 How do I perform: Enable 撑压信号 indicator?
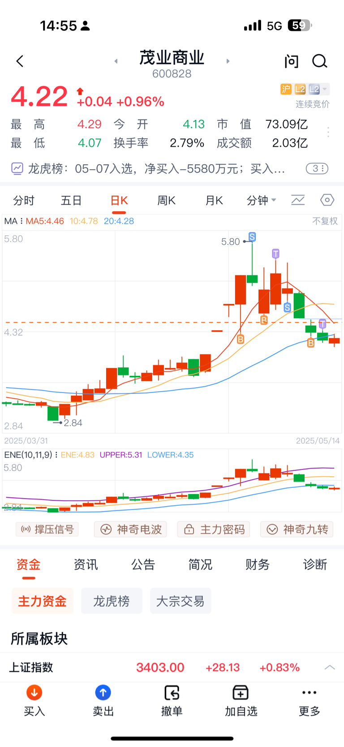click(x=47, y=529)
